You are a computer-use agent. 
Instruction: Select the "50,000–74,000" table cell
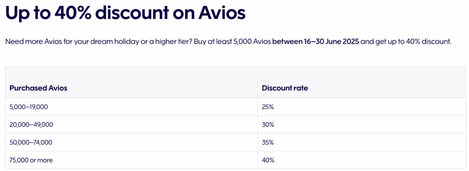coord(31,142)
